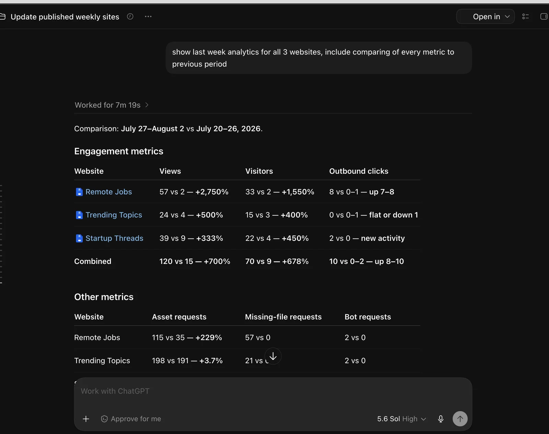Viewport: 549px width, 434px height.
Task: Click the 'Views' column header
Action: tap(170, 171)
